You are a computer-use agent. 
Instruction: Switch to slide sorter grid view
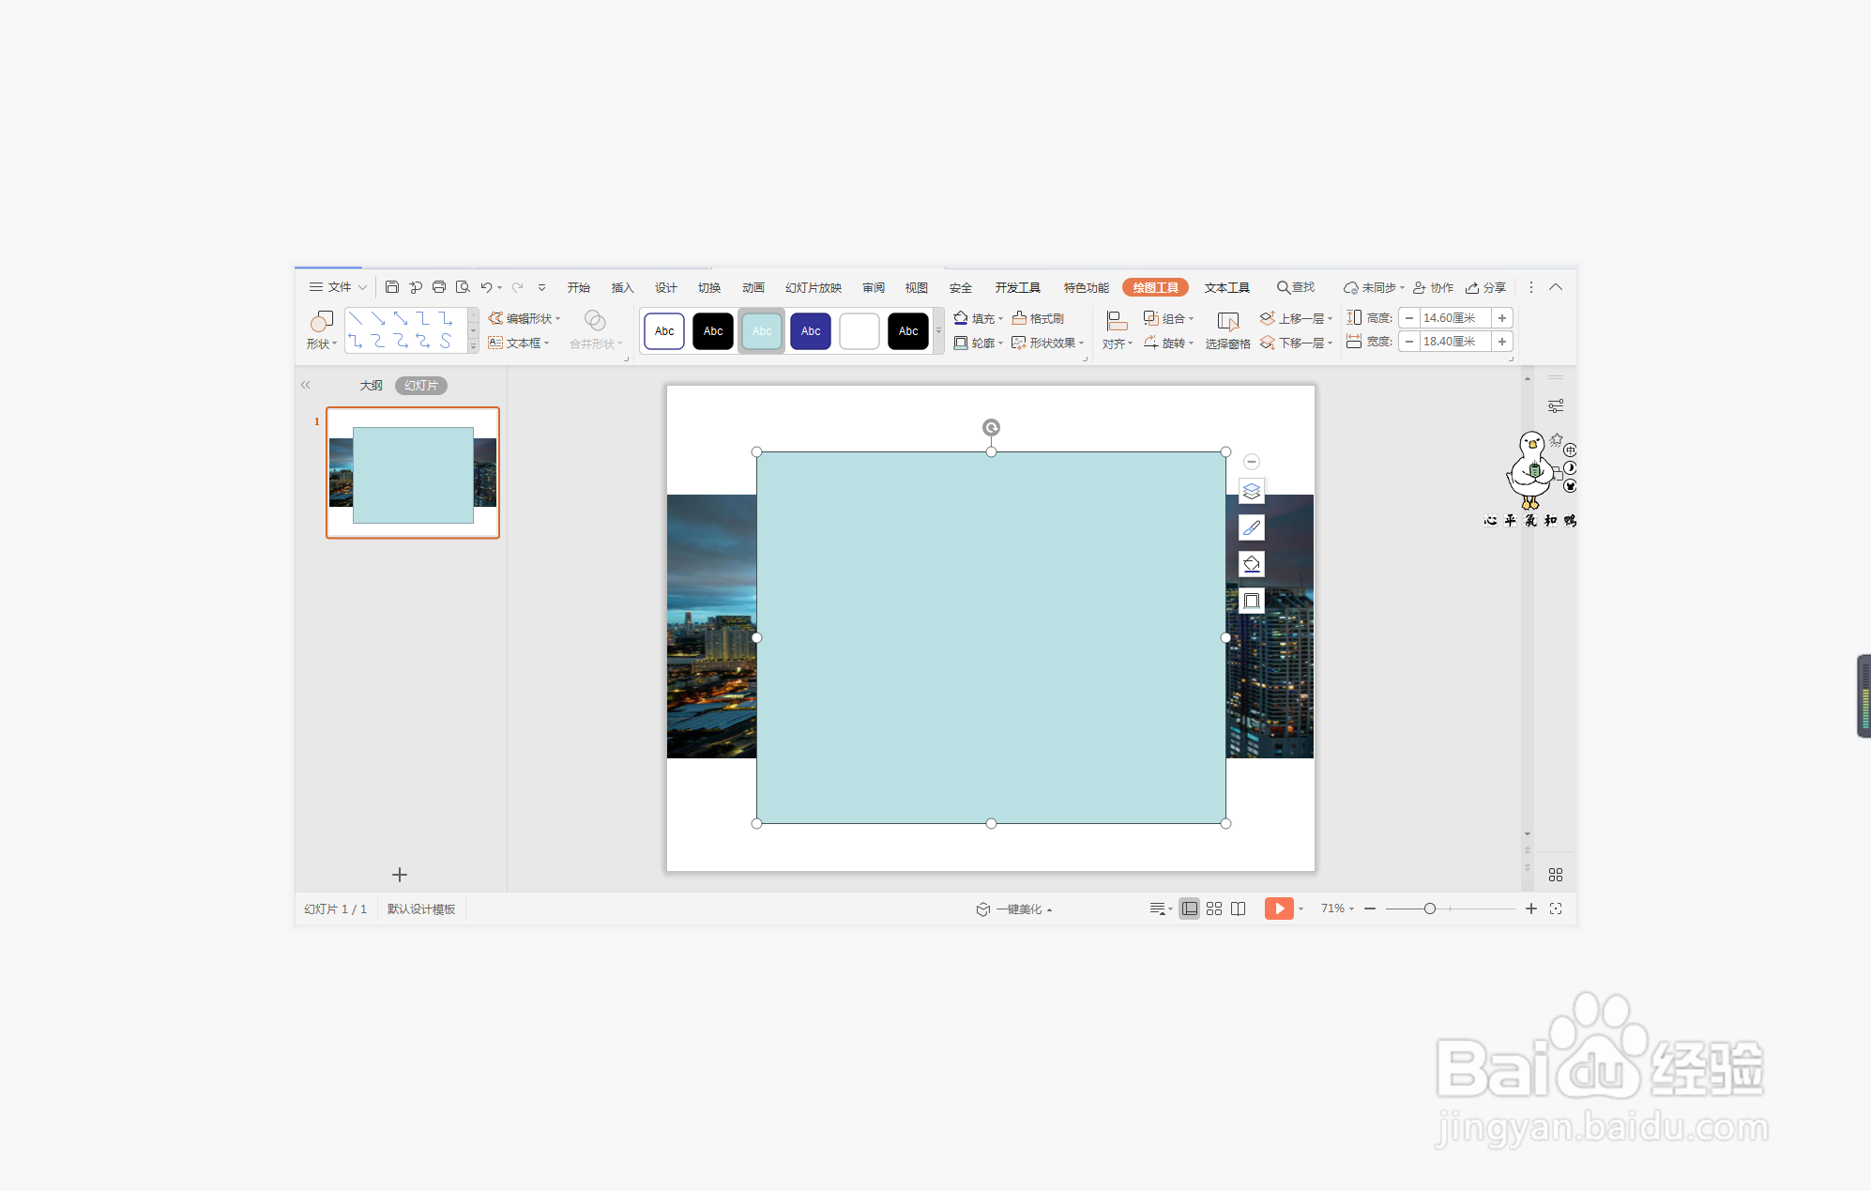click(x=1214, y=909)
